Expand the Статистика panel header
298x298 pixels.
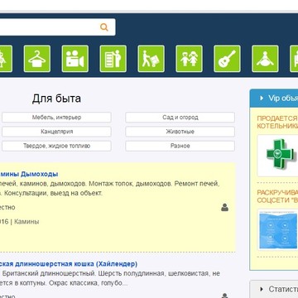[x=274, y=289]
